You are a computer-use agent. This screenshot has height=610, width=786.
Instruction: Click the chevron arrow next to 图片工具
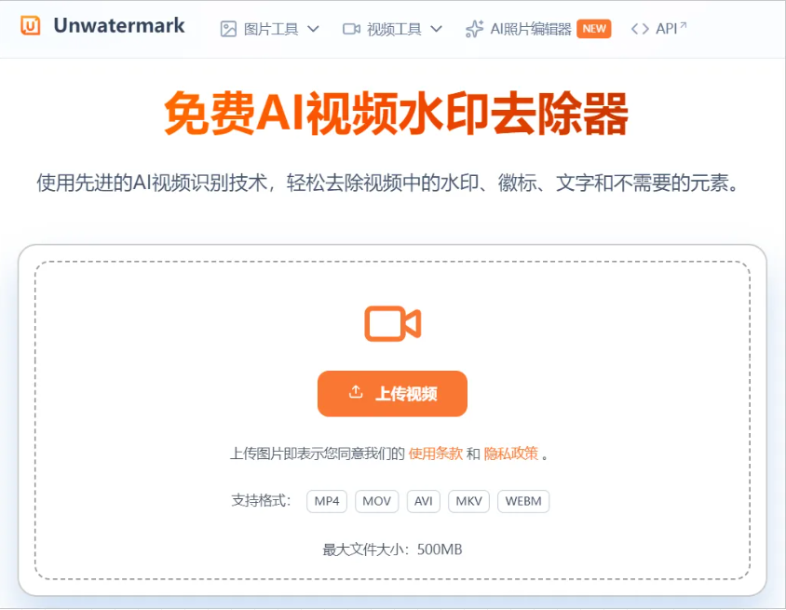pyautogui.click(x=314, y=29)
